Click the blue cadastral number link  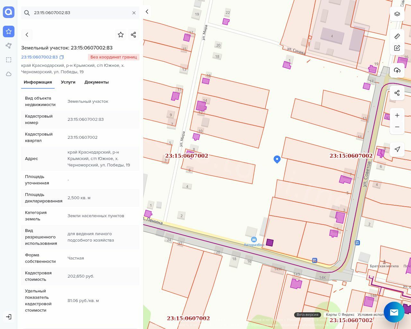click(x=39, y=57)
